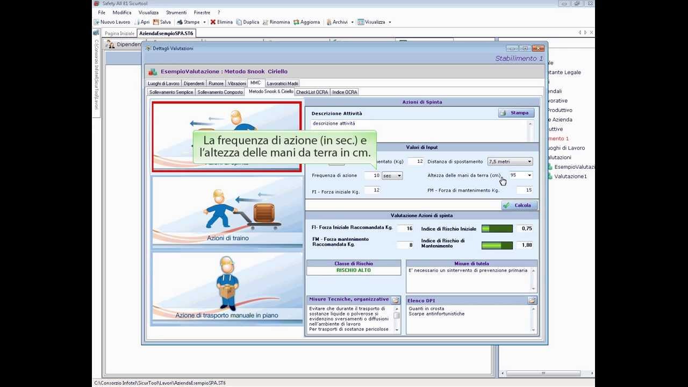
Task: Select the MMC tab
Action: tap(255, 83)
